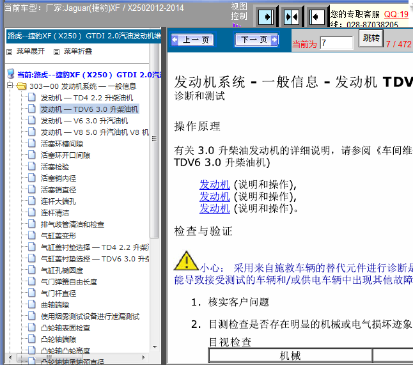This screenshot has width=413, height=365.
Task: Open the 凸轮轴端隙 page
Action: [x=58, y=339]
